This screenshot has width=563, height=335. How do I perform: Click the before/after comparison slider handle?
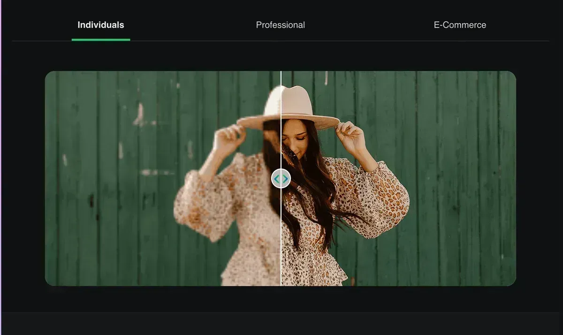click(281, 179)
